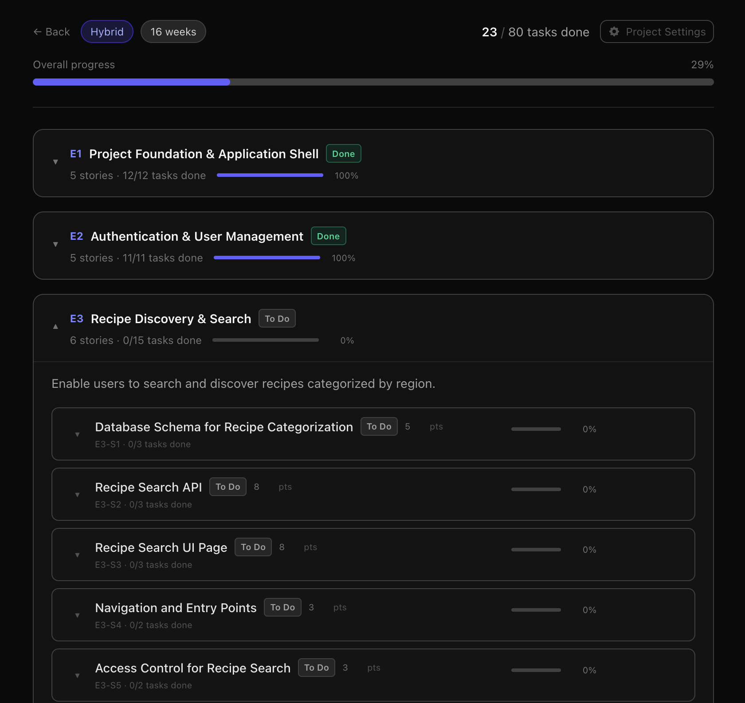Screen dimensions: 745x703
Task: Click Done badge on E2 epic
Action: click(329, 236)
